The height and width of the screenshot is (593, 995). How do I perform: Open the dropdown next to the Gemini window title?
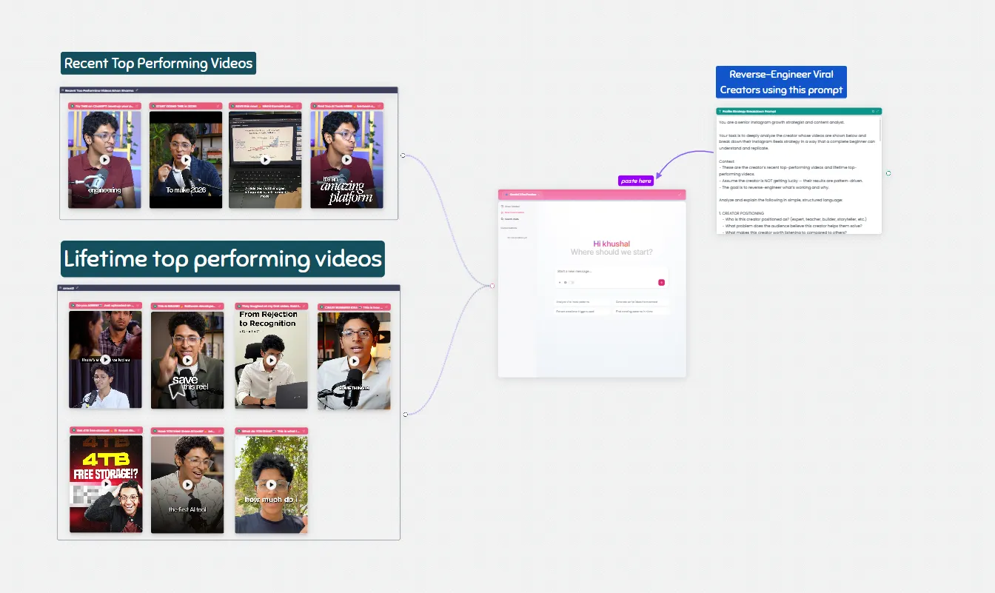[x=538, y=195]
